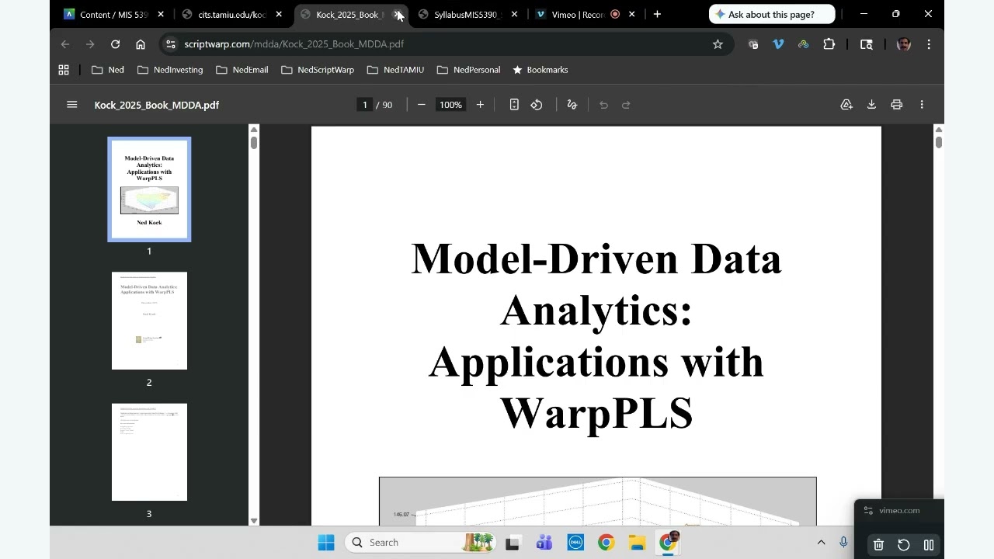Go to the browser home page
Viewport: 994px width, 559px height.
[x=141, y=44]
